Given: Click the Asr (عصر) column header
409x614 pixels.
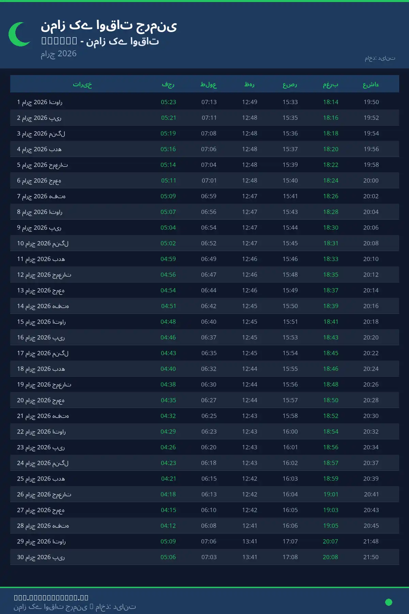Looking at the screenshot, I should (x=290, y=84).
